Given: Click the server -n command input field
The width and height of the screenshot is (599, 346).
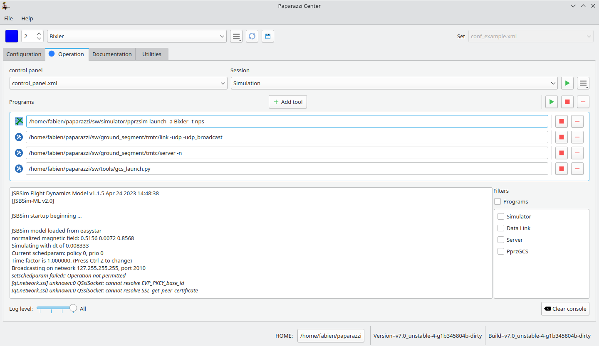Looking at the screenshot, I should pos(287,153).
